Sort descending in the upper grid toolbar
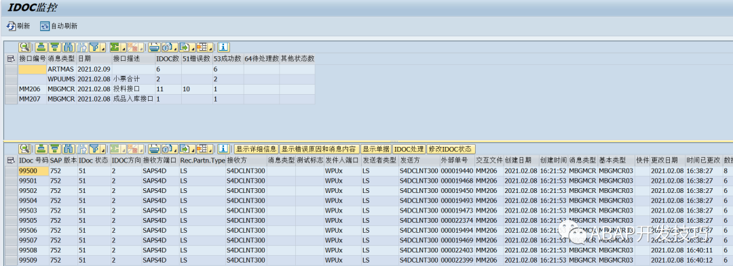The width and height of the screenshot is (733, 266). coord(55,47)
